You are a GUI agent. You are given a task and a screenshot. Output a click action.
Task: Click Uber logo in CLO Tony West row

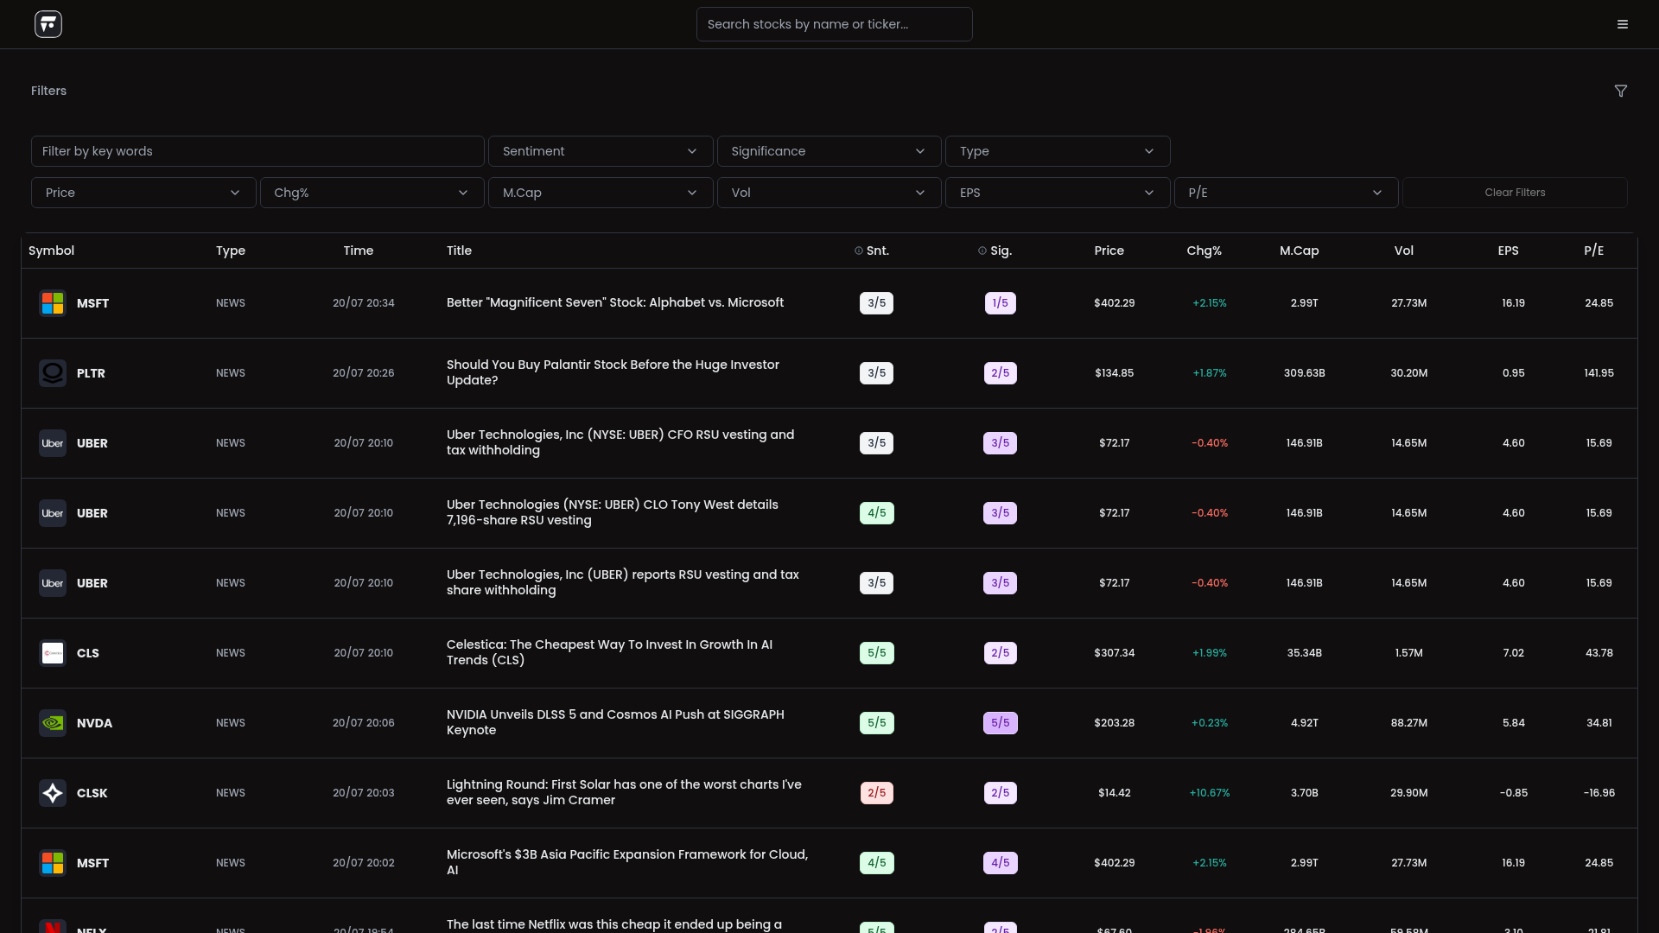[x=53, y=513]
